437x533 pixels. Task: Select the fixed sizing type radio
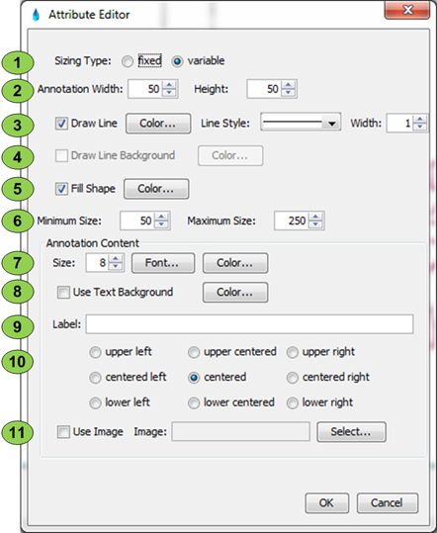pyautogui.click(x=128, y=62)
